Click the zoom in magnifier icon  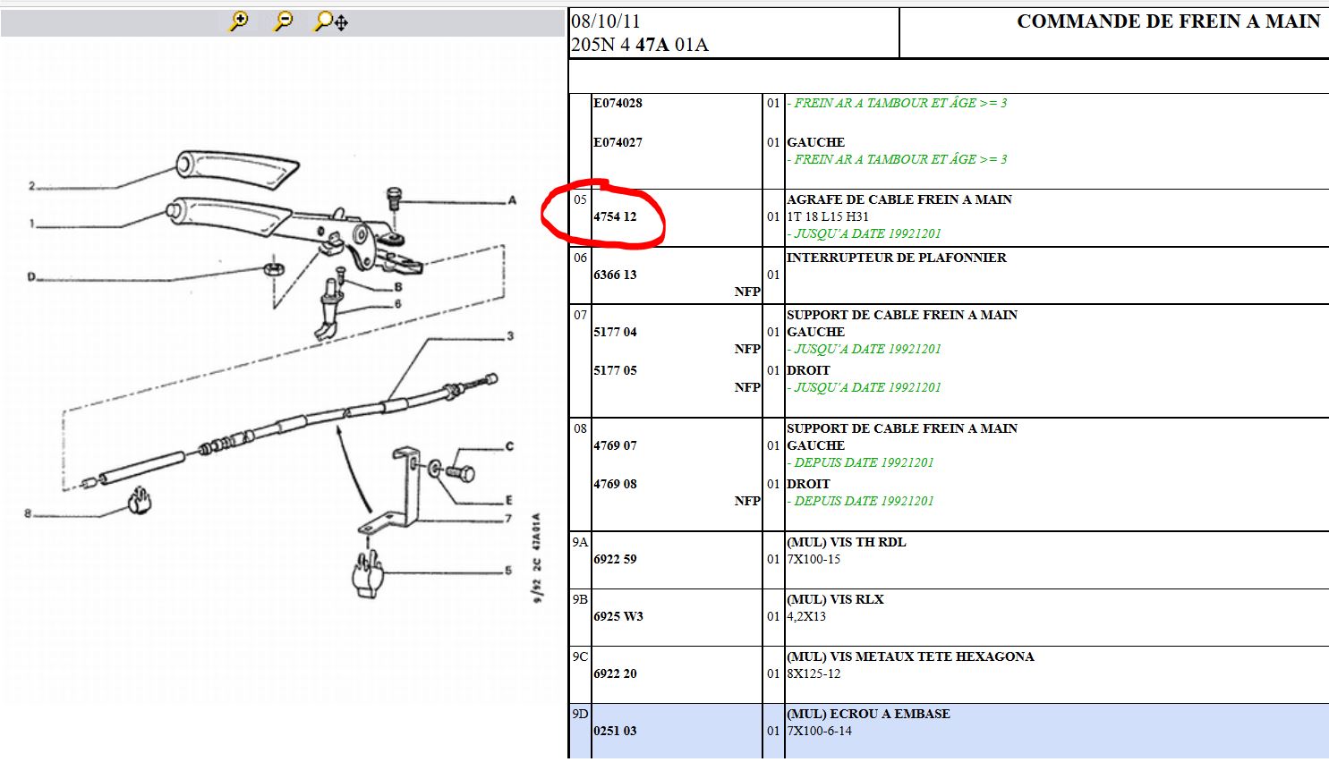pos(238,21)
